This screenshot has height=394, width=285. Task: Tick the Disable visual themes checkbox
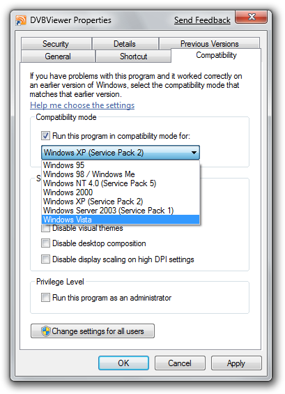tap(45, 228)
